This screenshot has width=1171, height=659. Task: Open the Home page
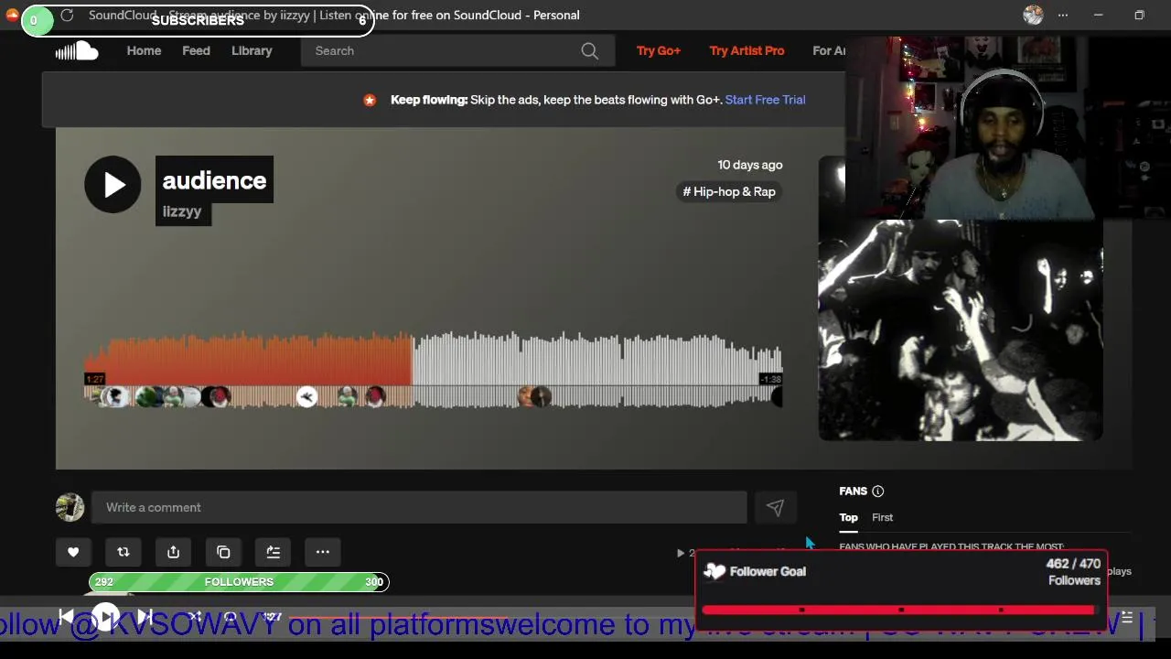point(144,51)
